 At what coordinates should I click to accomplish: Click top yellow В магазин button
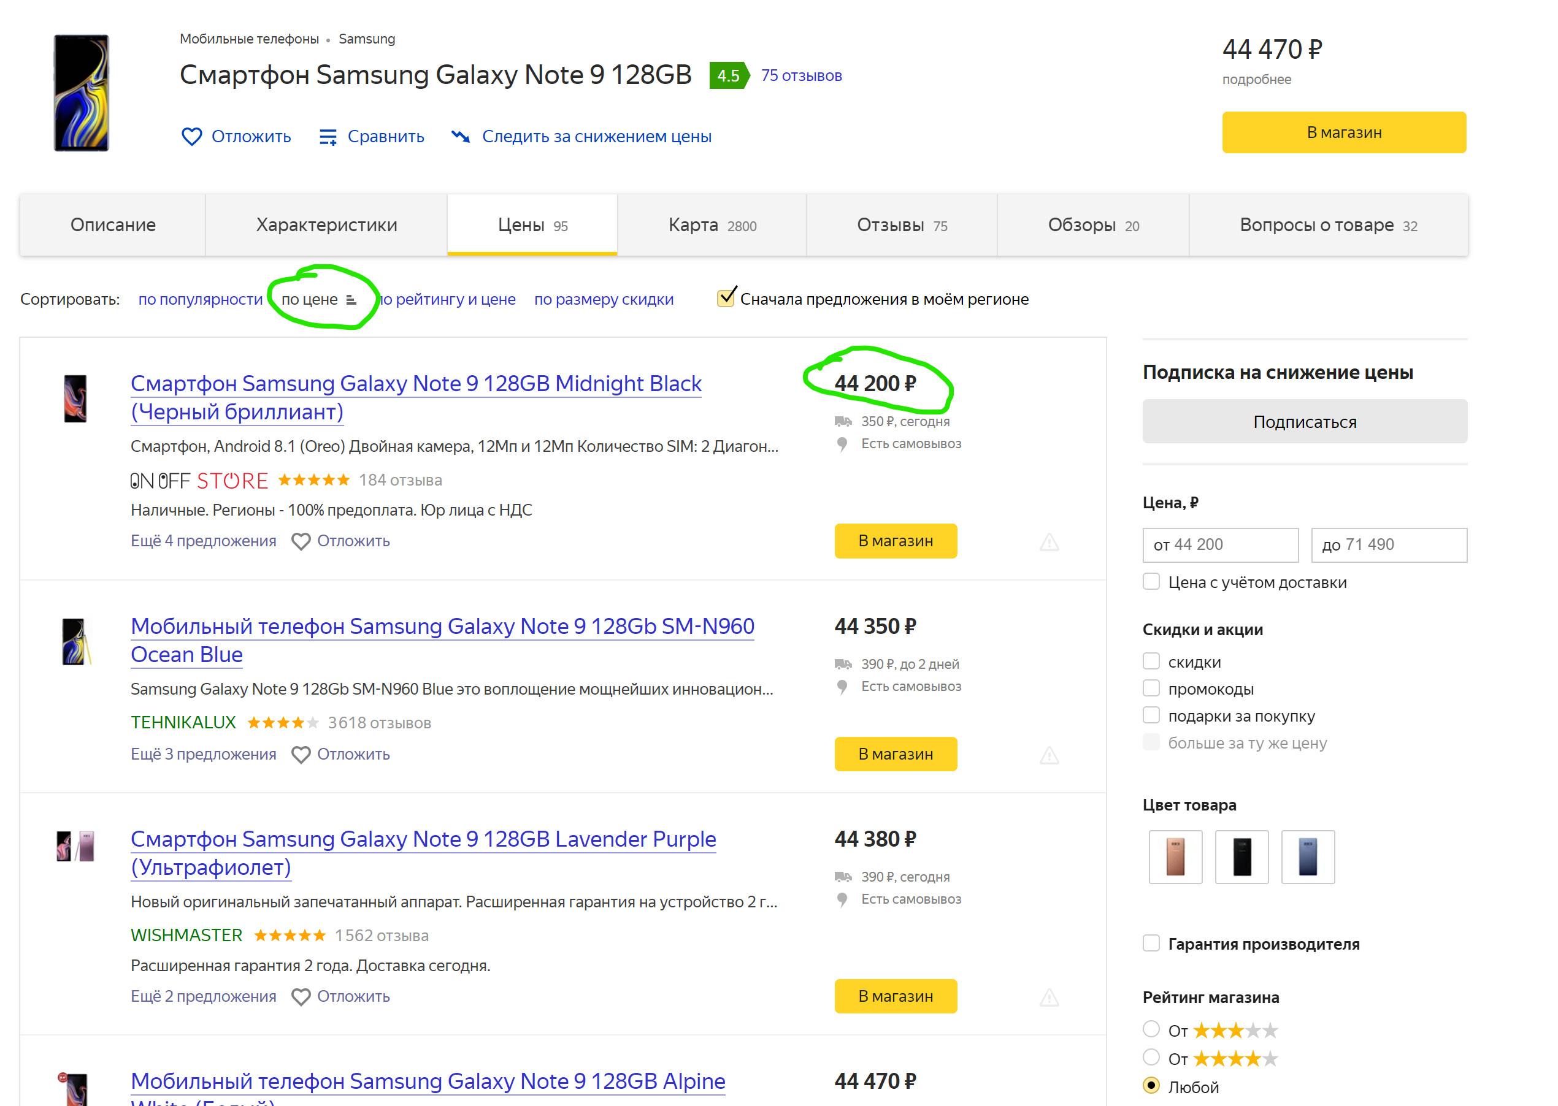coord(1343,133)
